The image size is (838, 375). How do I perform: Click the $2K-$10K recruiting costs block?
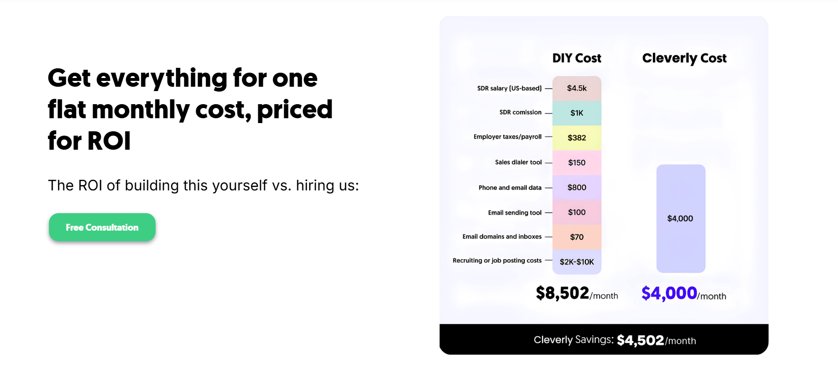click(577, 262)
